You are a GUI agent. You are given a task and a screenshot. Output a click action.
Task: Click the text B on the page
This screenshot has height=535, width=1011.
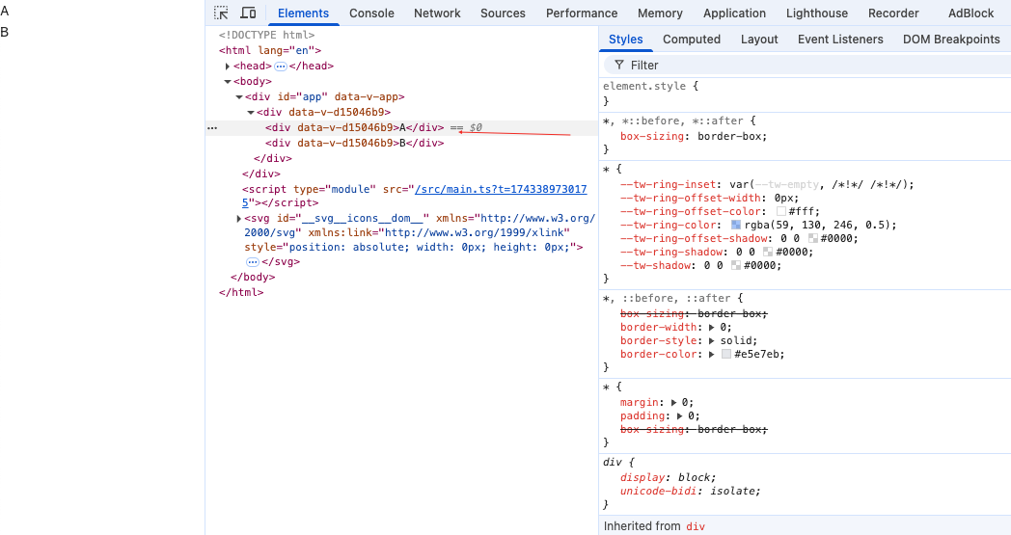(5, 32)
